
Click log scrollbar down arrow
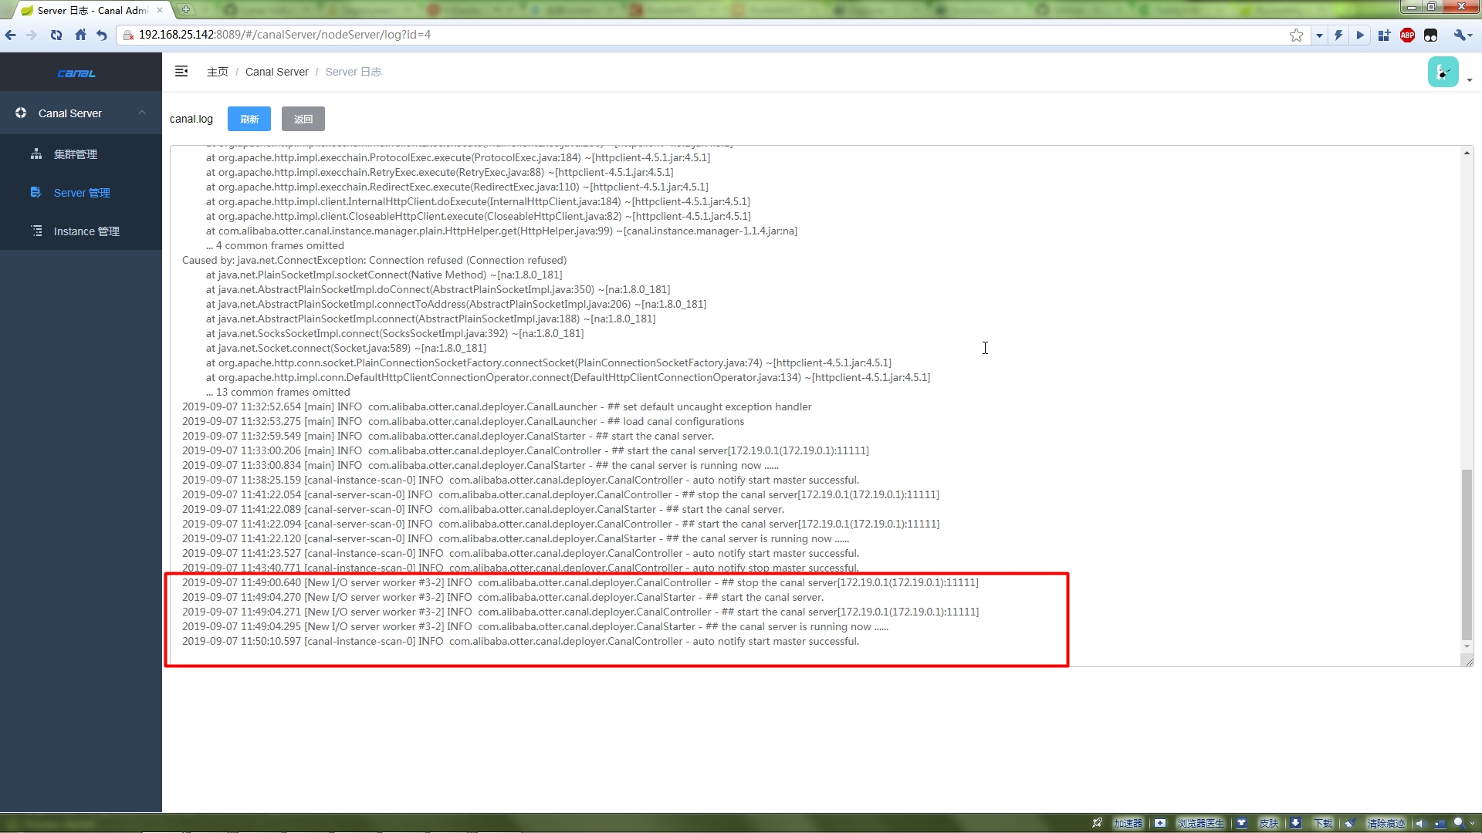pos(1467,647)
